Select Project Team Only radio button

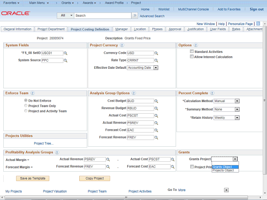pos(26,106)
